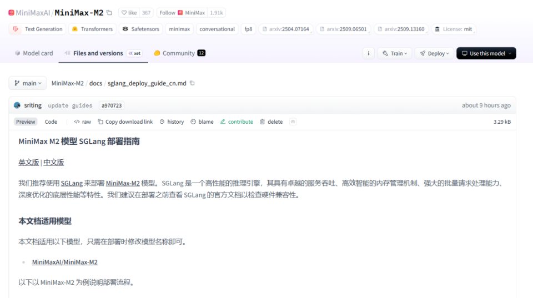This screenshot has width=533, height=298.
Task: Open the 367 likes count
Action: tap(146, 13)
